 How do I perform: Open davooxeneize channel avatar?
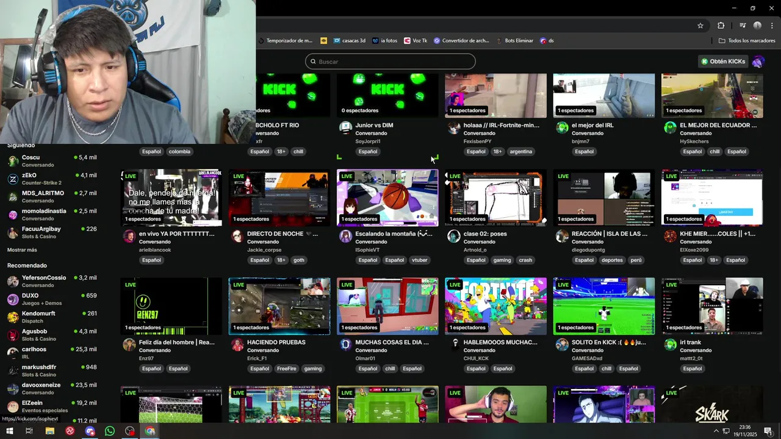coord(13,388)
